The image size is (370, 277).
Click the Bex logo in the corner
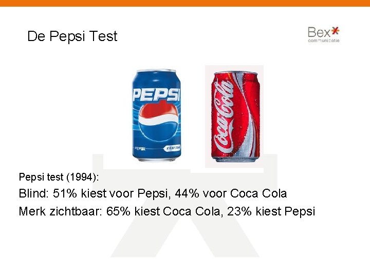[x=324, y=35]
